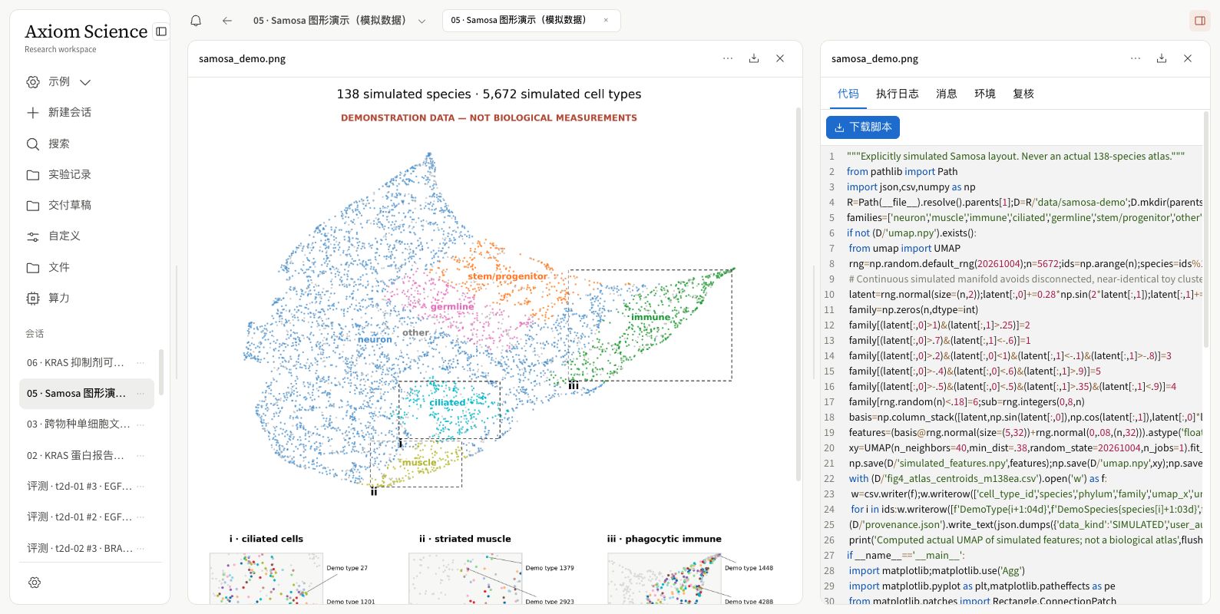Collapse the left sidebar panel icon
This screenshot has width=1220, height=614.
(x=161, y=31)
